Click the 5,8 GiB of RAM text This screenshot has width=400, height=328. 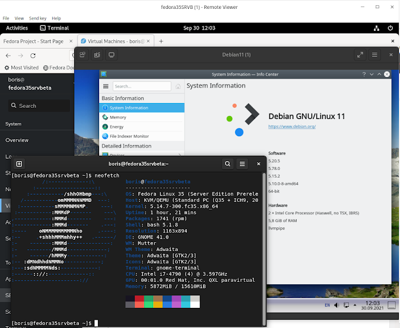point(282,221)
